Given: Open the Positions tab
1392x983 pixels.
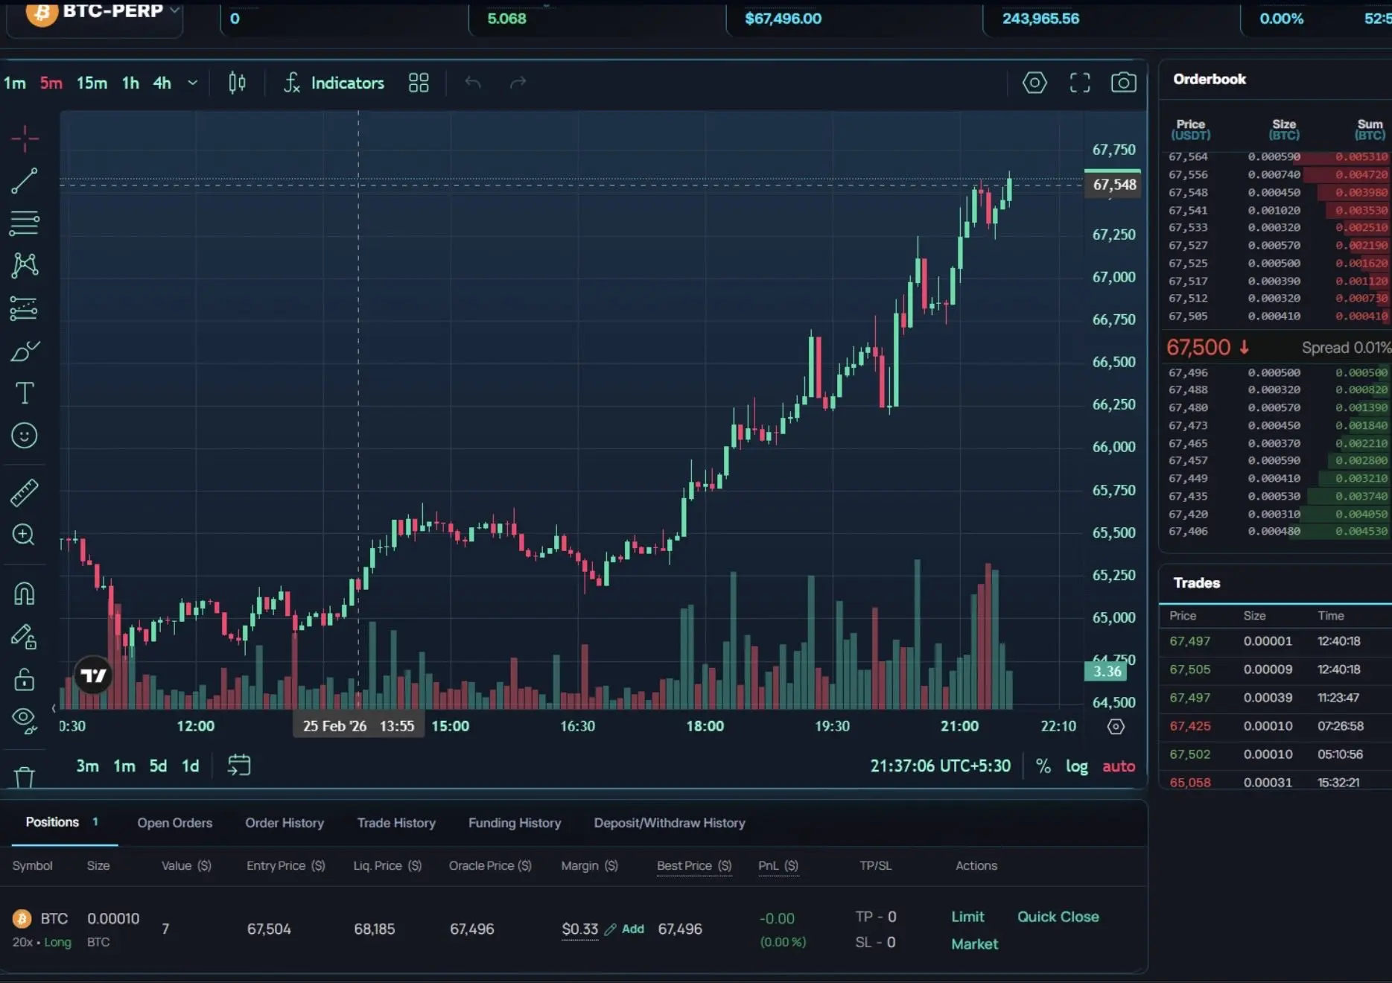Looking at the screenshot, I should pyautogui.click(x=63, y=822).
